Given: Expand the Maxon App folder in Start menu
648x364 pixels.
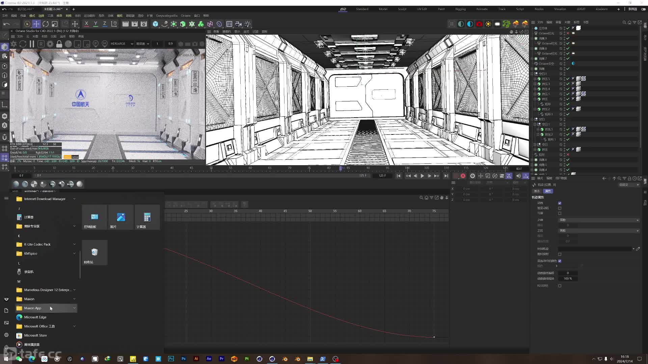Looking at the screenshot, I should [x=46, y=308].
